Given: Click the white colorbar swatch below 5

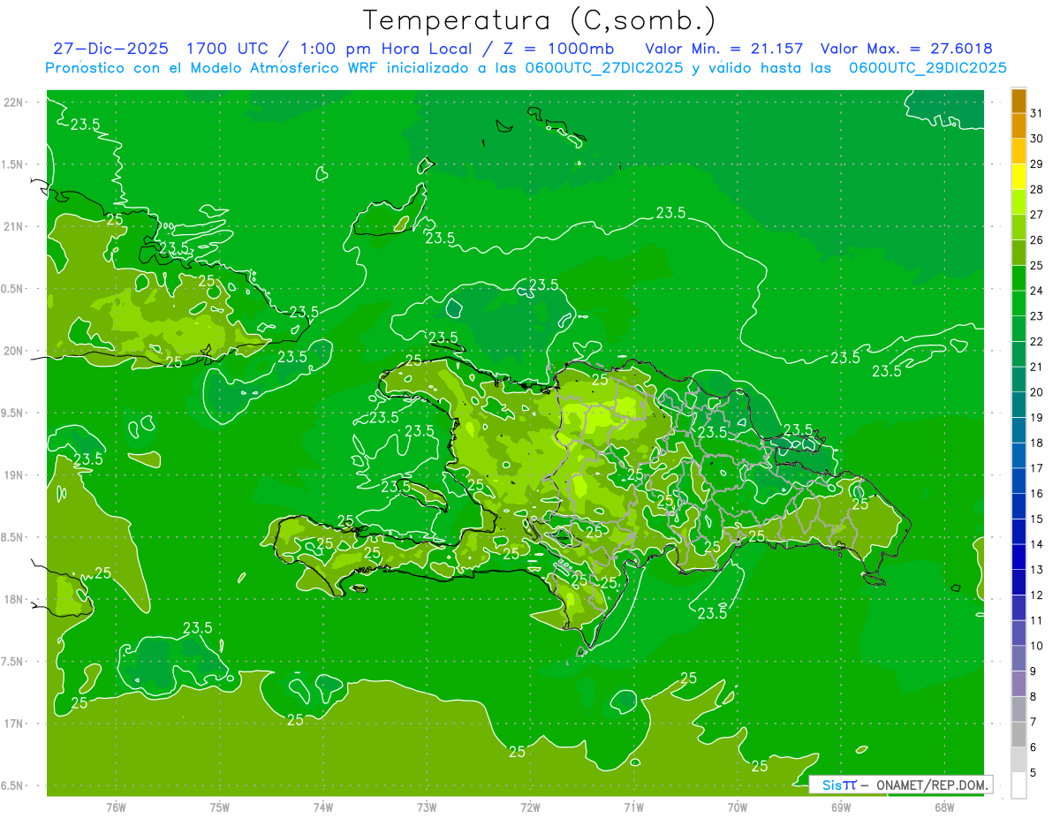Looking at the screenshot, I should (x=1018, y=785).
